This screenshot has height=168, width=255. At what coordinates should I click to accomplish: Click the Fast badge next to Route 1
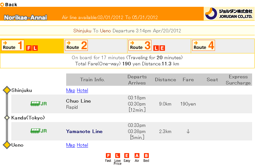tap(29, 48)
